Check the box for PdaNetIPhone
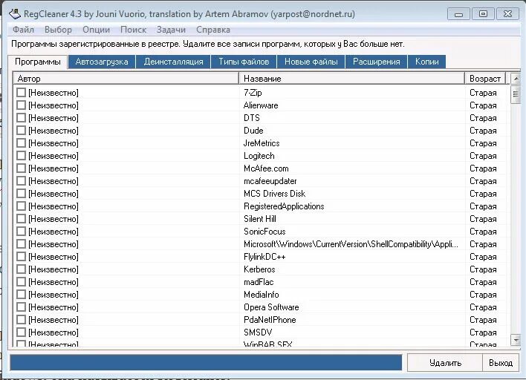 [21, 320]
